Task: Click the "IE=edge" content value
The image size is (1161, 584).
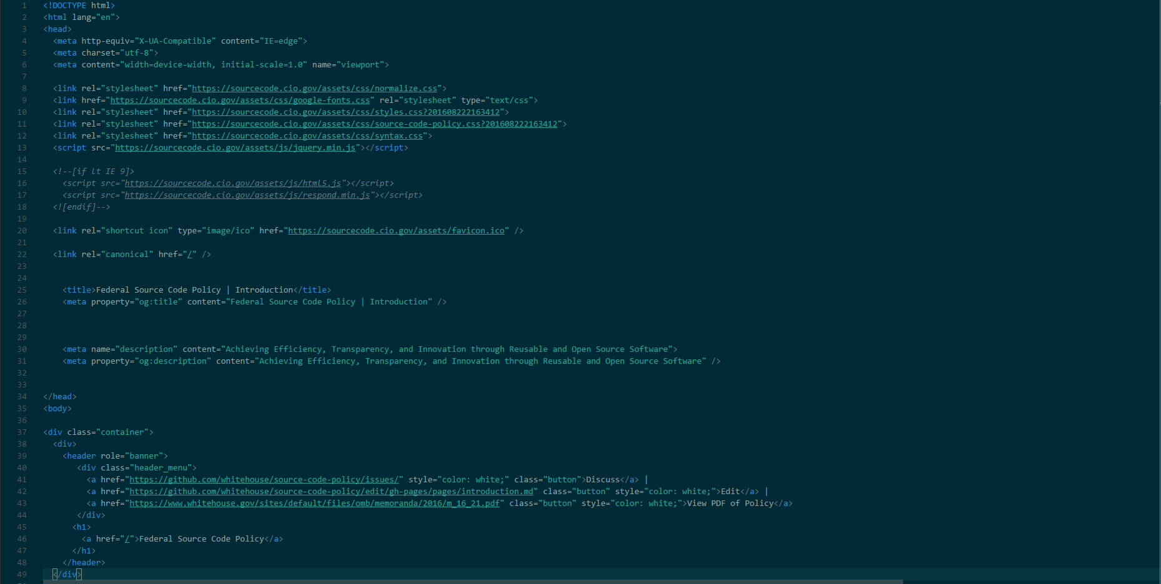Action: coord(281,41)
